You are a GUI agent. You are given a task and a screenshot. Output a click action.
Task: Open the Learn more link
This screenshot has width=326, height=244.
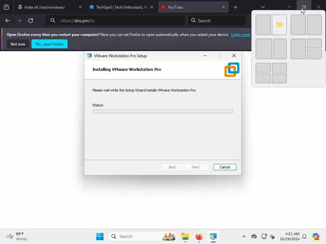pyautogui.click(x=241, y=35)
